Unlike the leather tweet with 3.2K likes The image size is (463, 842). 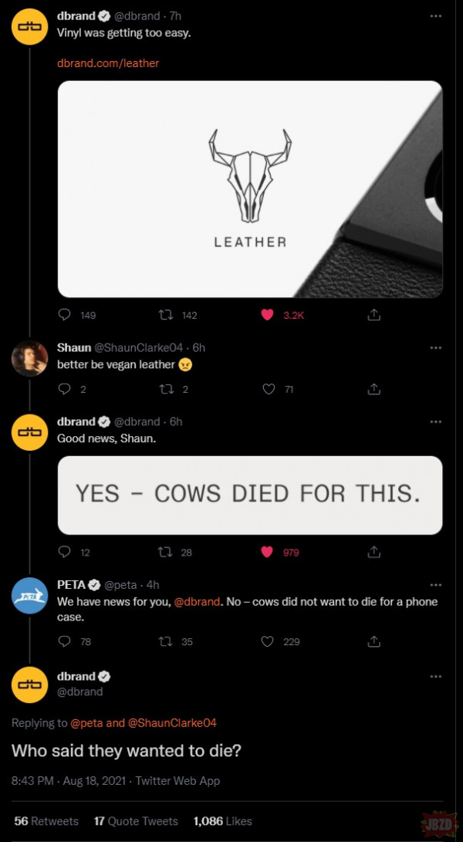268,315
